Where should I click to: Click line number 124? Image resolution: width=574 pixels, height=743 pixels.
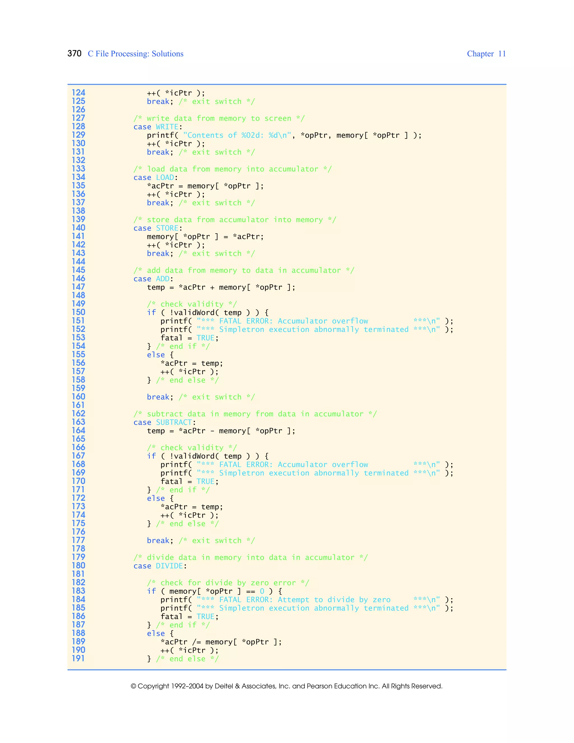coord(78,93)
